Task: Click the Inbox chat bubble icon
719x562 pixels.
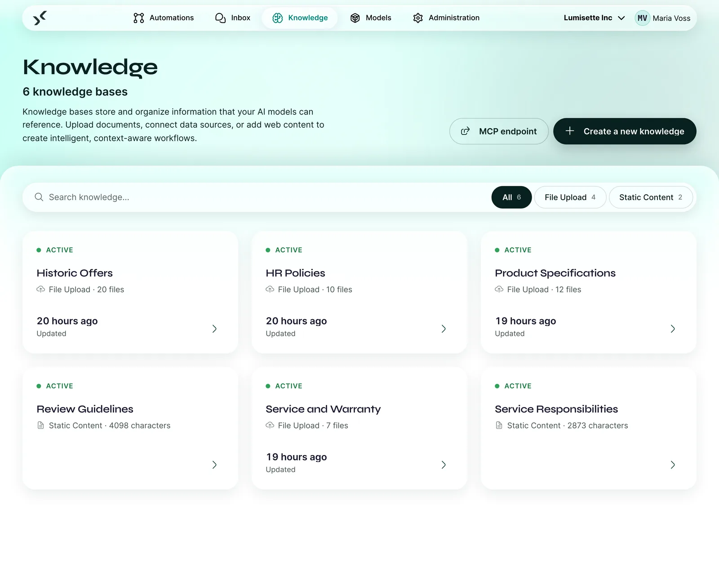Action: [220, 18]
